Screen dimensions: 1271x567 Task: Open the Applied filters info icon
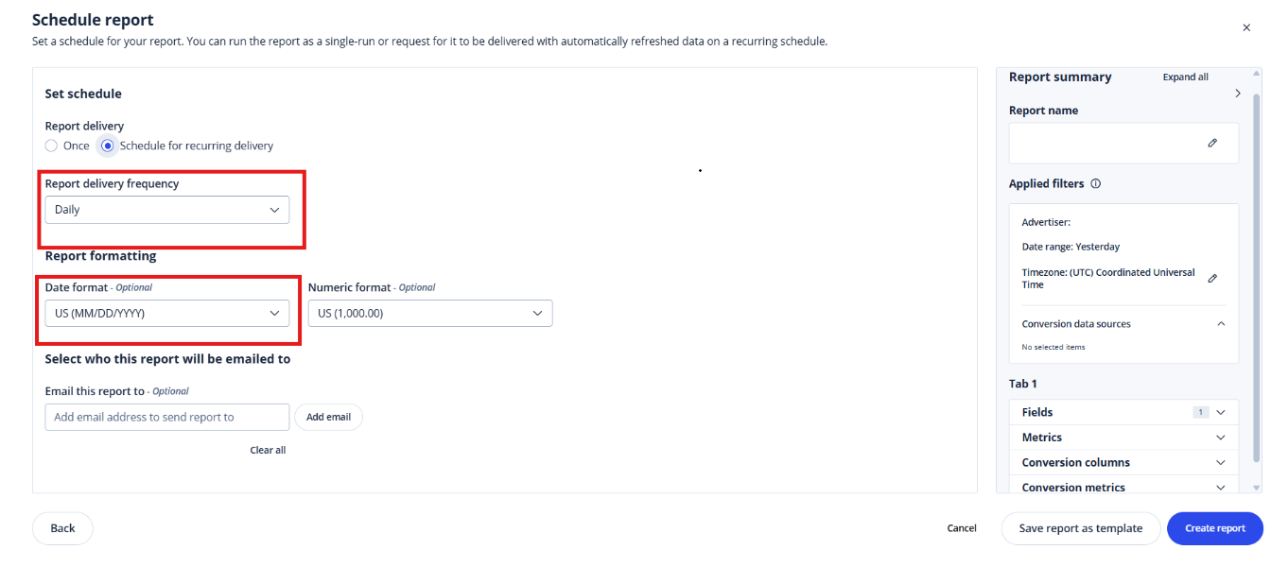pyautogui.click(x=1095, y=184)
